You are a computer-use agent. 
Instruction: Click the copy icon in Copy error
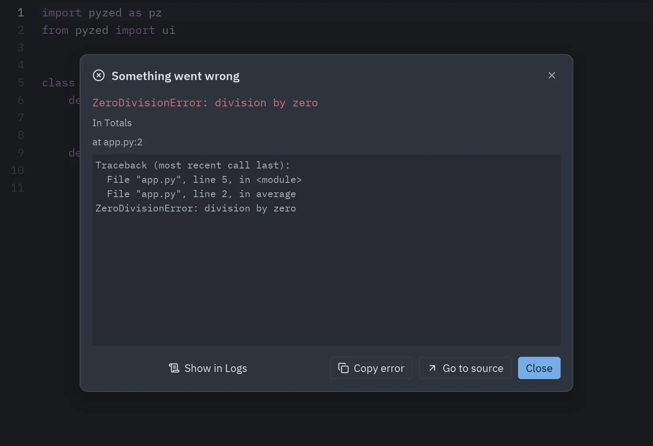[x=343, y=368]
